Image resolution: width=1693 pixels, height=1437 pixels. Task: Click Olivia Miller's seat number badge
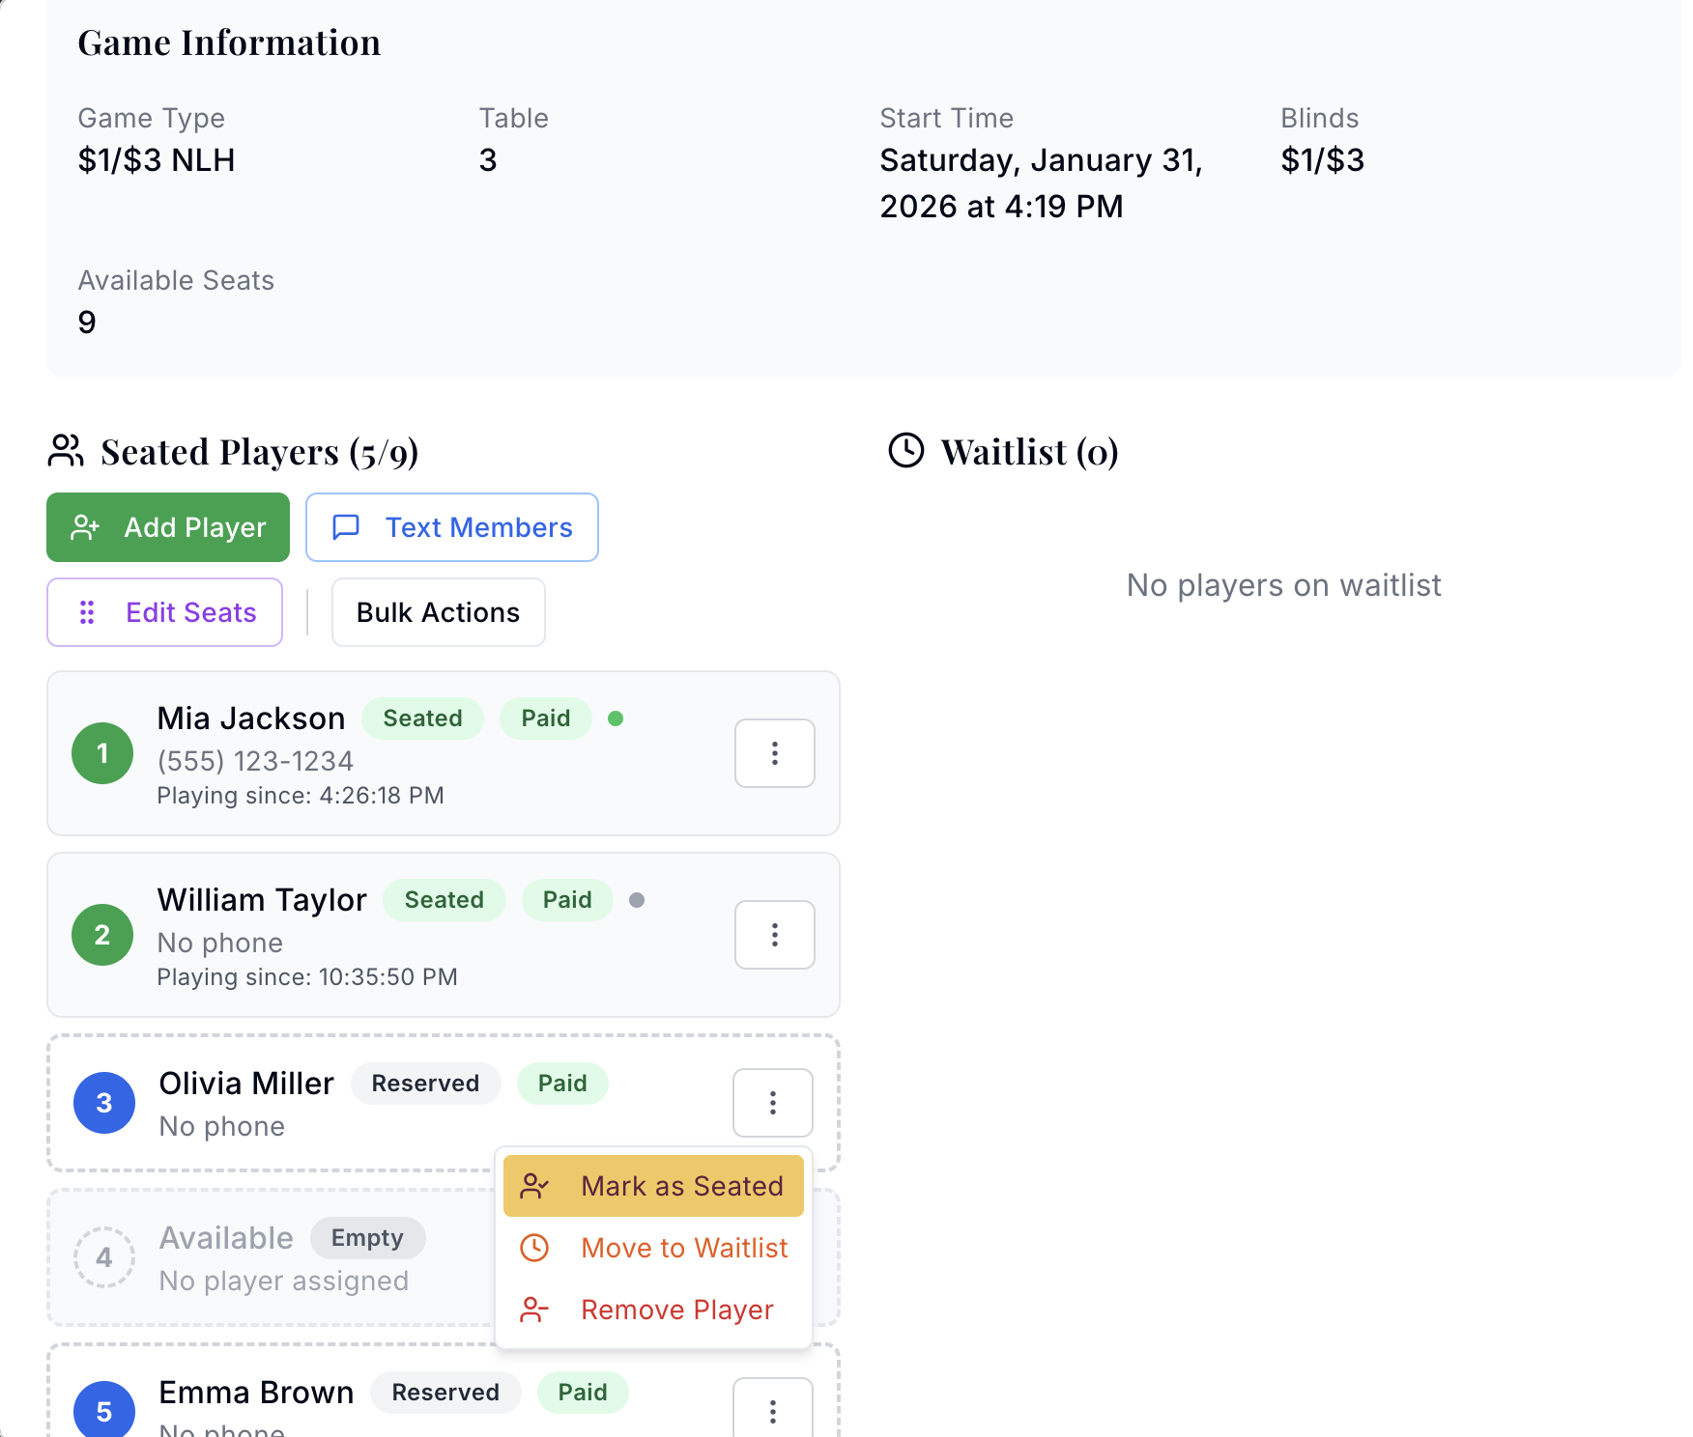pyautogui.click(x=103, y=1102)
